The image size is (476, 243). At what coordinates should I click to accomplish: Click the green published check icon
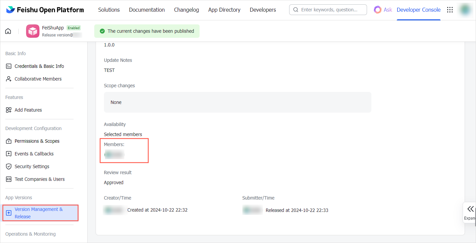[x=102, y=31]
